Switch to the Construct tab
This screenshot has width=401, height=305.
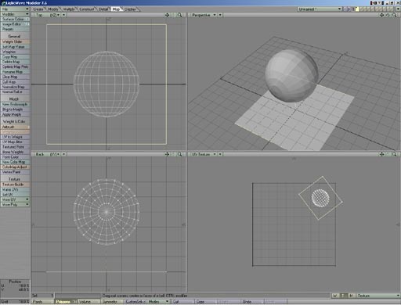[x=86, y=9]
